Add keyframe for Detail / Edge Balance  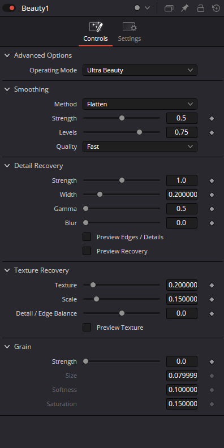click(212, 313)
